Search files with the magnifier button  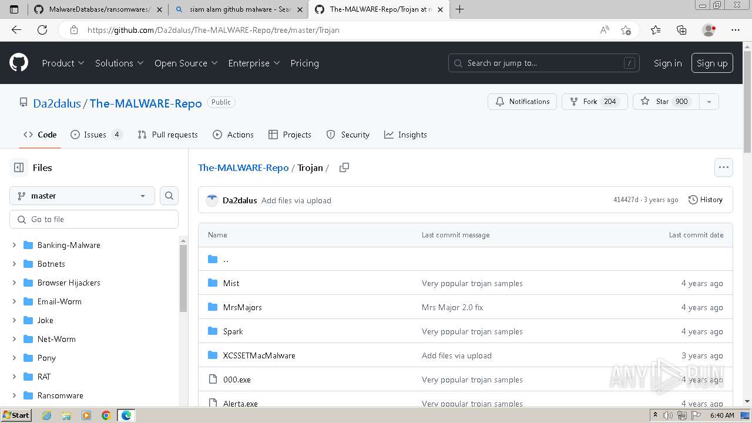coord(169,196)
